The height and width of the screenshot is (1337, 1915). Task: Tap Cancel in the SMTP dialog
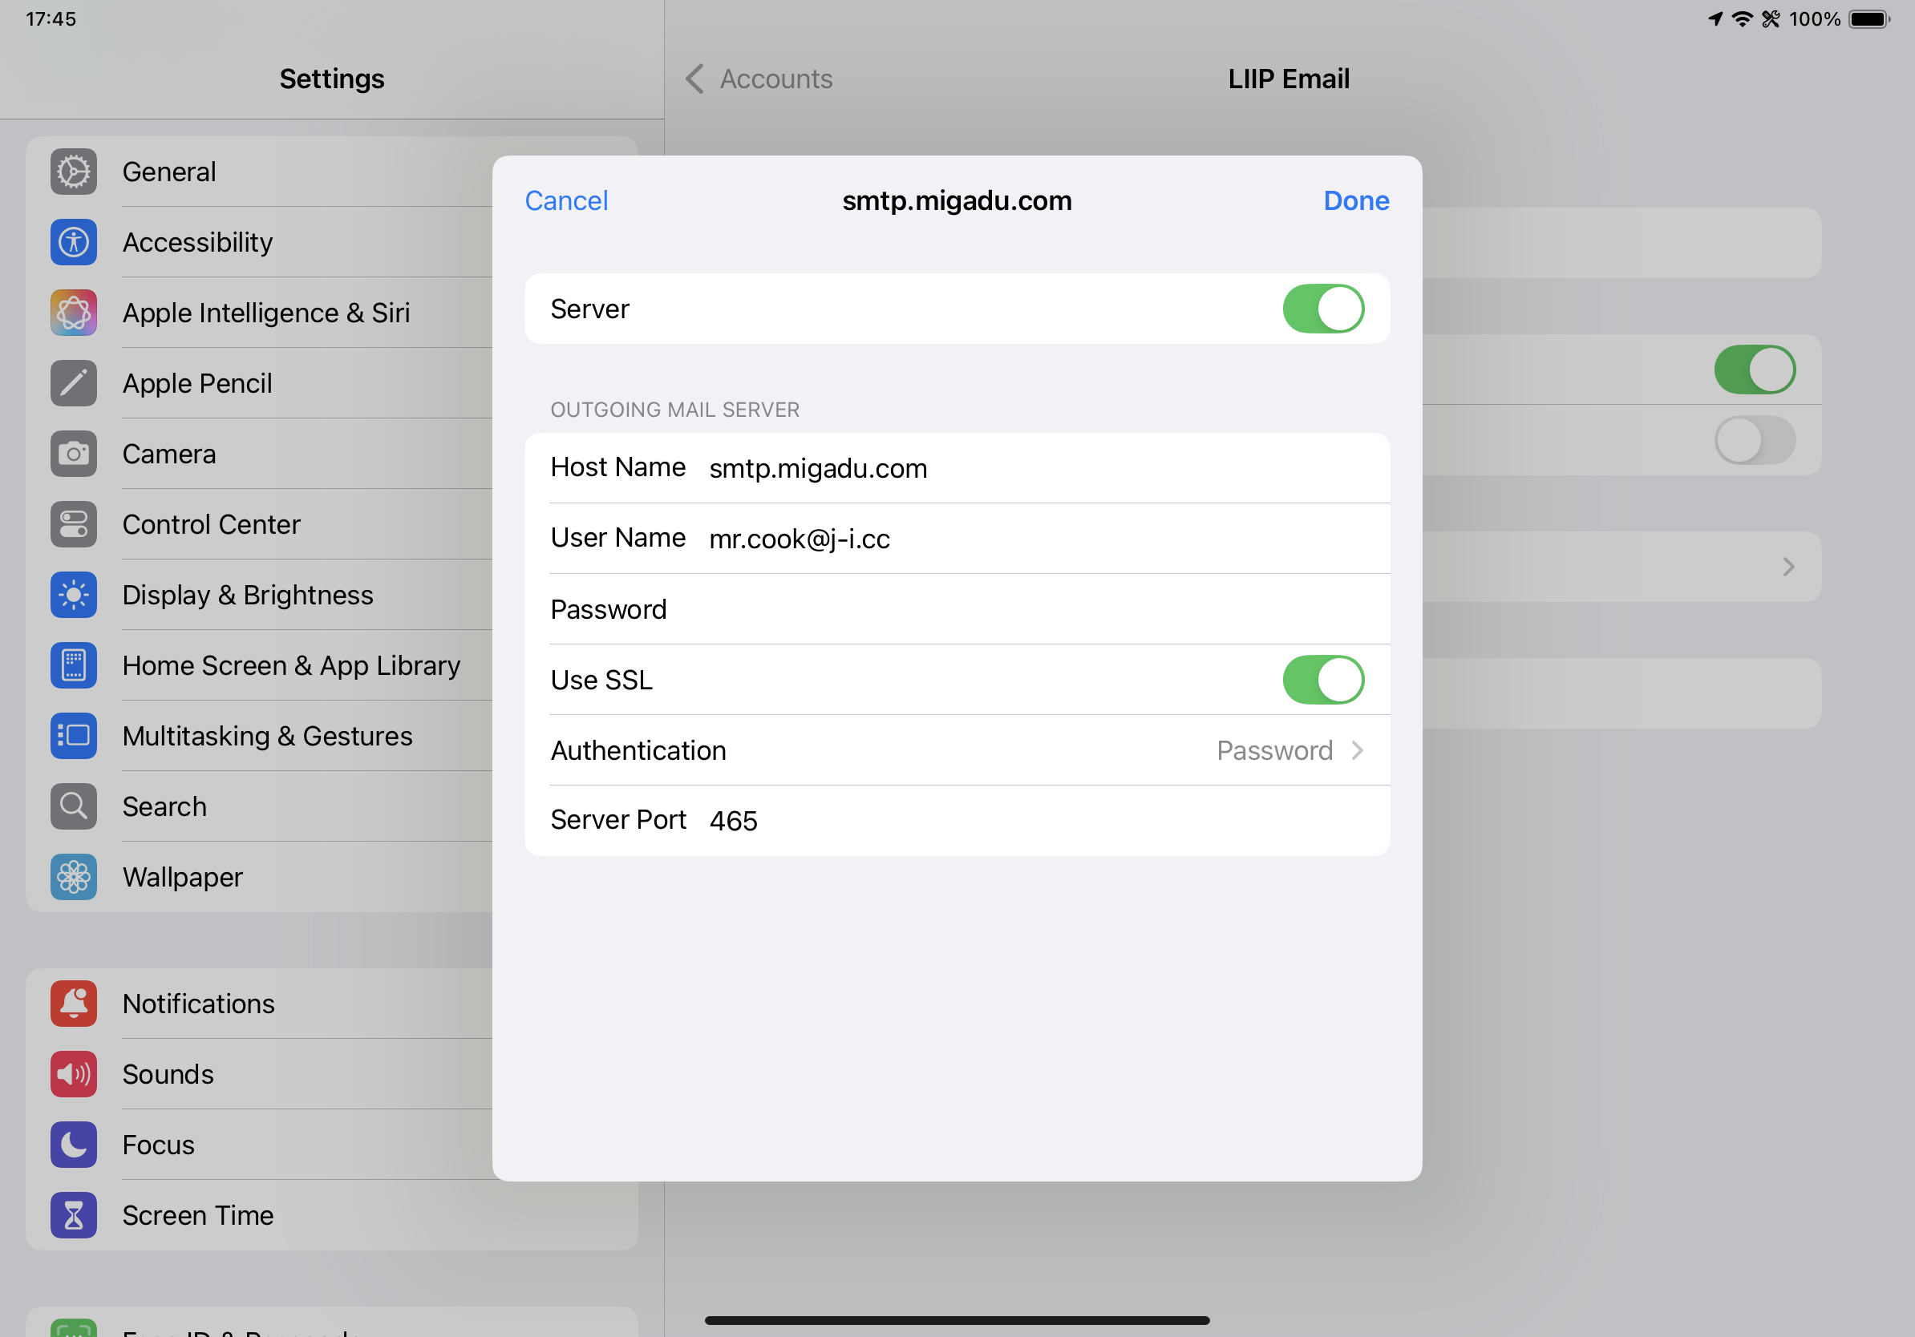click(x=566, y=201)
